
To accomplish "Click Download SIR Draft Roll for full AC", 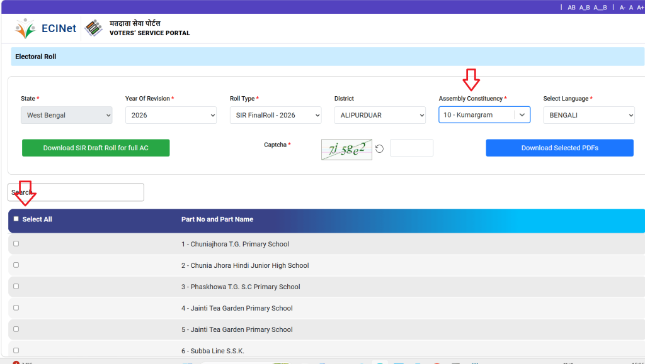I will tap(95, 147).
